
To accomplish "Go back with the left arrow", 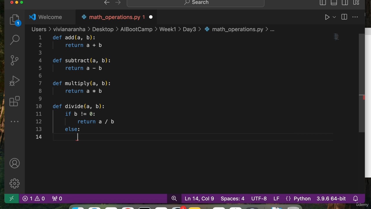I will click(107, 3).
